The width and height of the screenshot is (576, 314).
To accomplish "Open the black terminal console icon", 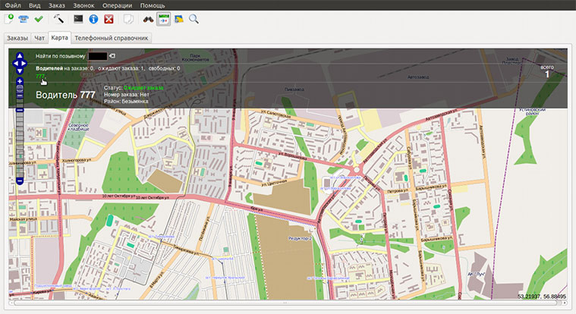I will [x=78, y=19].
